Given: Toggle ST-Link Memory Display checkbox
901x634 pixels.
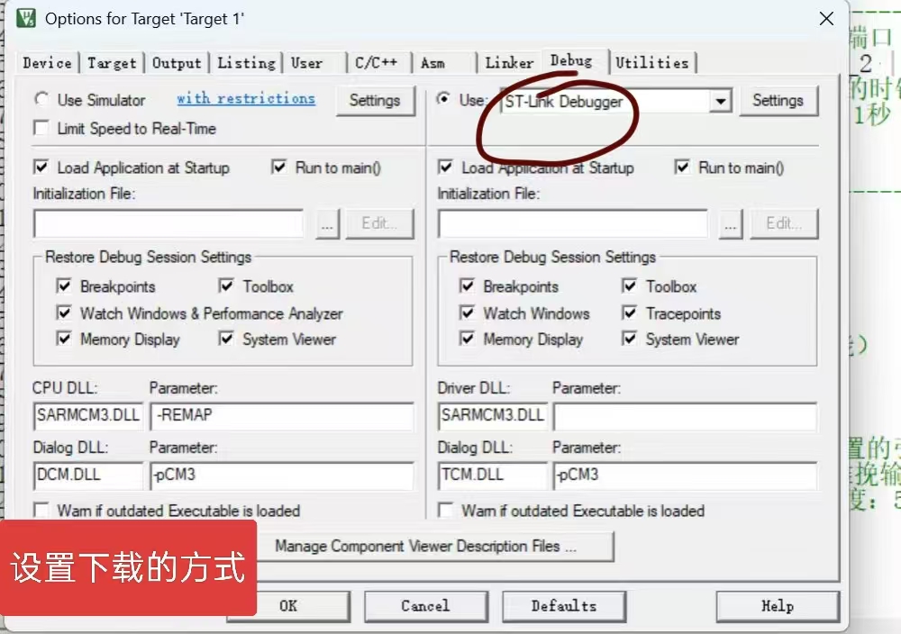Looking at the screenshot, I should 467,339.
